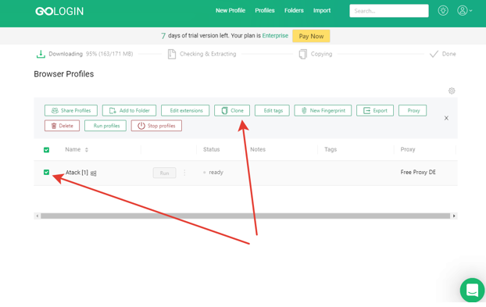
Task: Open the lightbulb tips icon in header
Action: click(443, 10)
